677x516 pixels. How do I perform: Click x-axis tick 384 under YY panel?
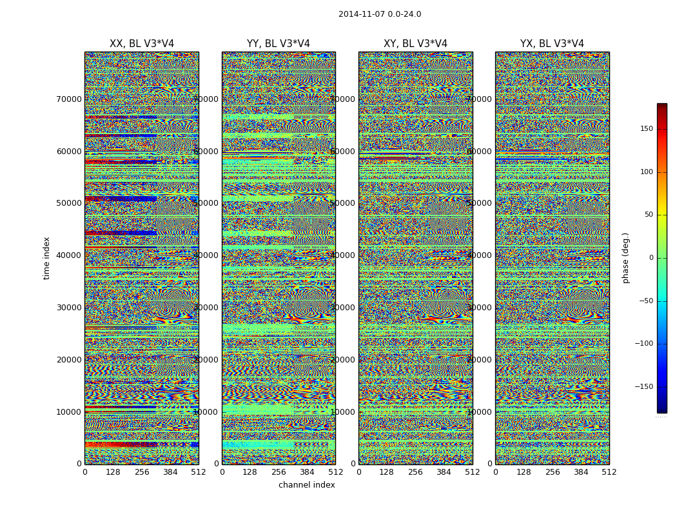307,472
